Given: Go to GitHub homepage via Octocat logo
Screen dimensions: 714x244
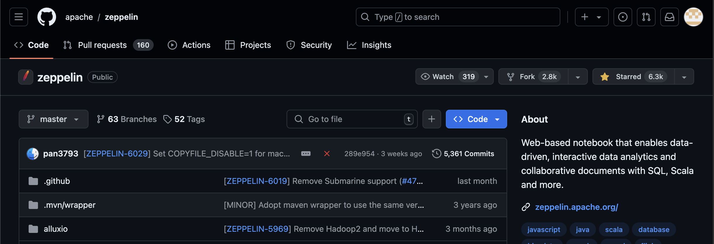Looking at the screenshot, I should coord(47,17).
